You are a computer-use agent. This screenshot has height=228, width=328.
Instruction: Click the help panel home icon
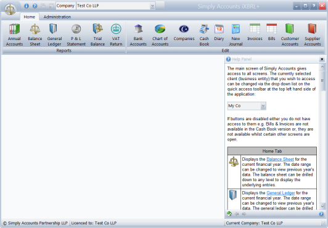coord(229,214)
